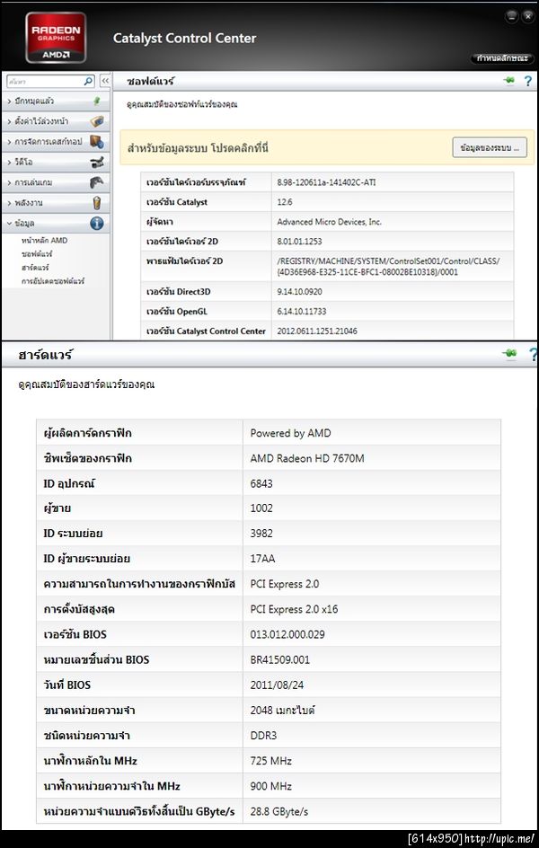Expand the การเล่นเกม category chevron
The width and height of the screenshot is (539, 848).
pyautogui.click(x=9, y=182)
